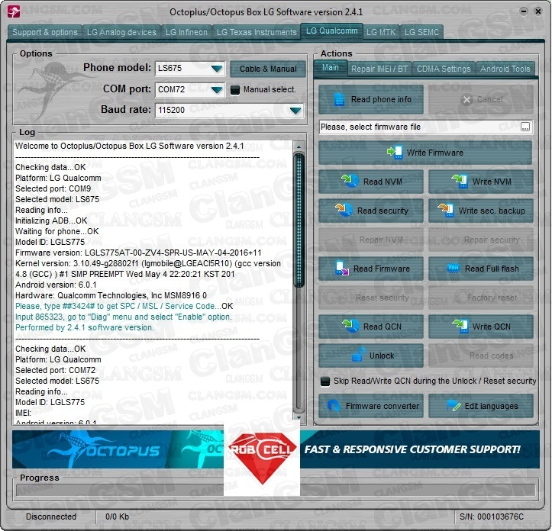Image resolution: width=552 pixels, height=531 pixels.
Task: Click the Unlock padlock icon
Action: tap(358, 355)
